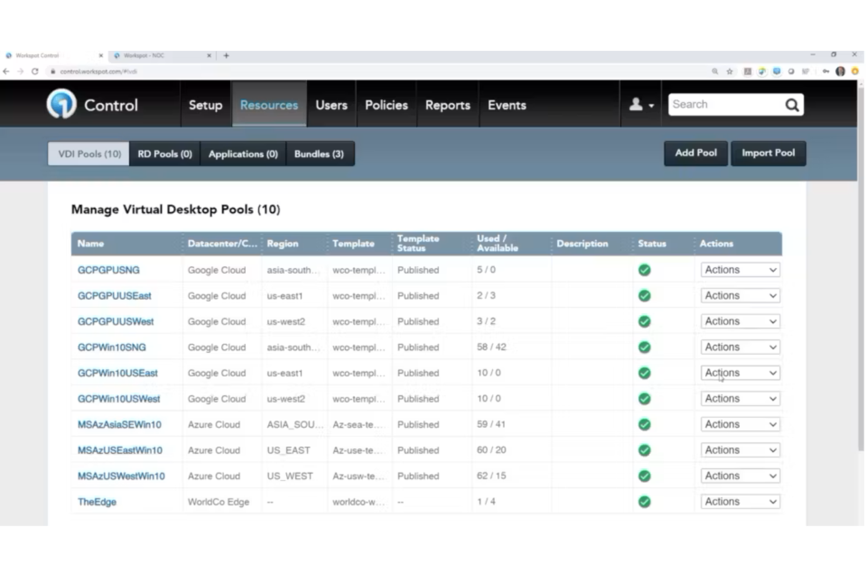Viewport: 866px width, 577px height.
Task: Expand the user account dropdown arrow
Action: coord(651,106)
